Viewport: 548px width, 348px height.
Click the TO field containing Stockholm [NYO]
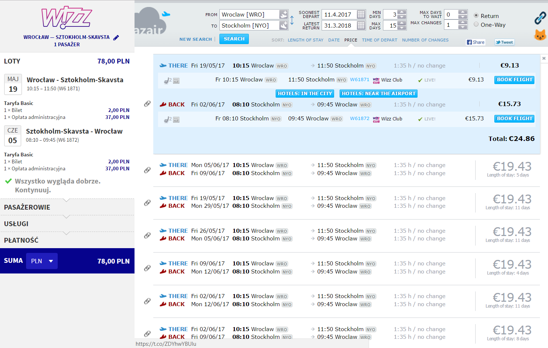tap(250, 25)
